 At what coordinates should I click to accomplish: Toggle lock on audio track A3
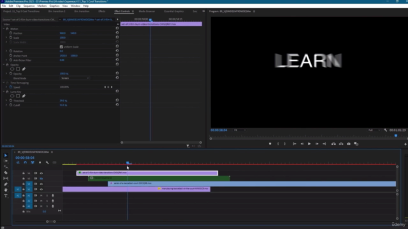click(x=24, y=206)
